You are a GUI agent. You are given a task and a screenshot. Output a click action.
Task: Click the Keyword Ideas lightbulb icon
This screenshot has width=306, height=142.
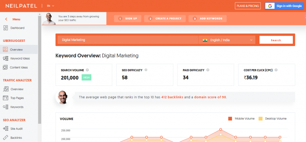click(x=5, y=58)
